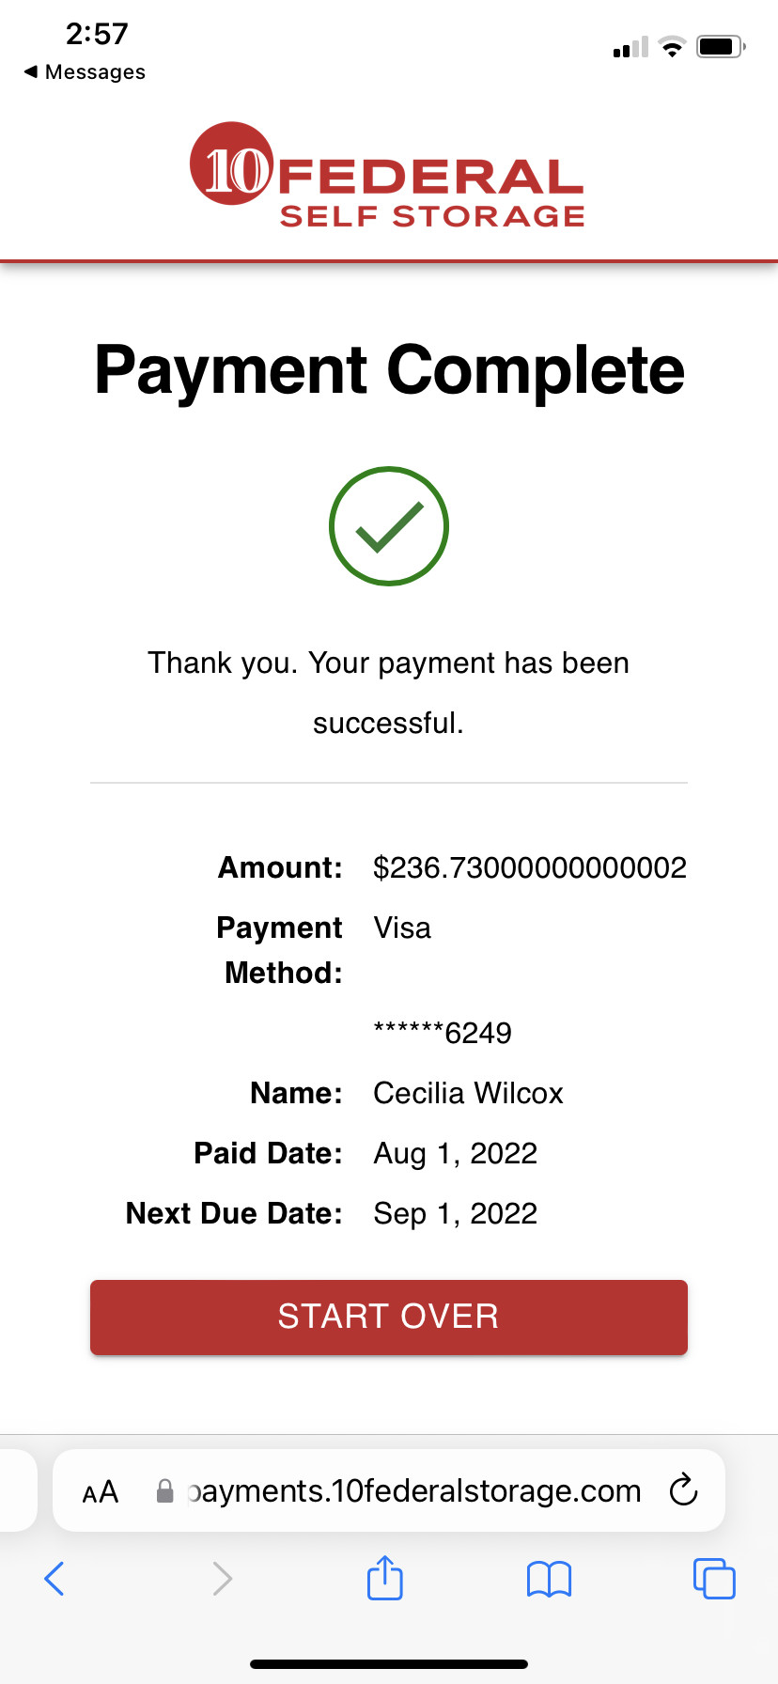Tap the battery status icon
The width and height of the screenshot is (778, 1684).
(x=721, y=46)
